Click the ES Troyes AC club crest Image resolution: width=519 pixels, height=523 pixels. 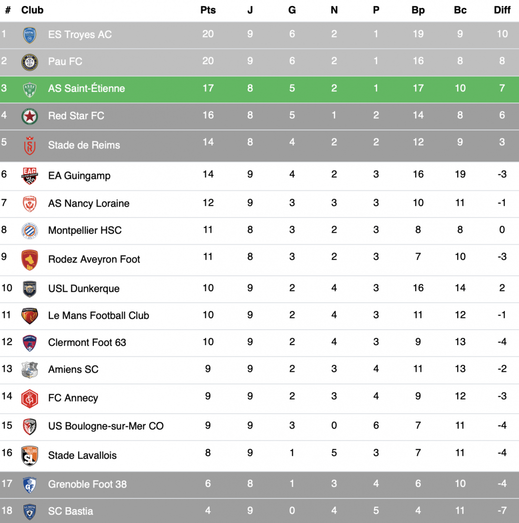click(x=30, y=35)
